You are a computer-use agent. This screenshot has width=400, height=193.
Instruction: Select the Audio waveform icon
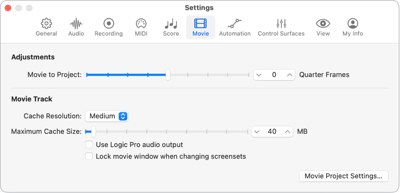coord(76,24)
